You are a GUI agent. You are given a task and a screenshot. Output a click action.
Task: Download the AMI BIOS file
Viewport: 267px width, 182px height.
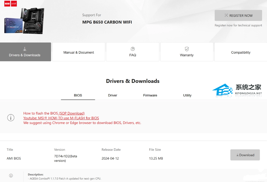(x=245, y=155)
